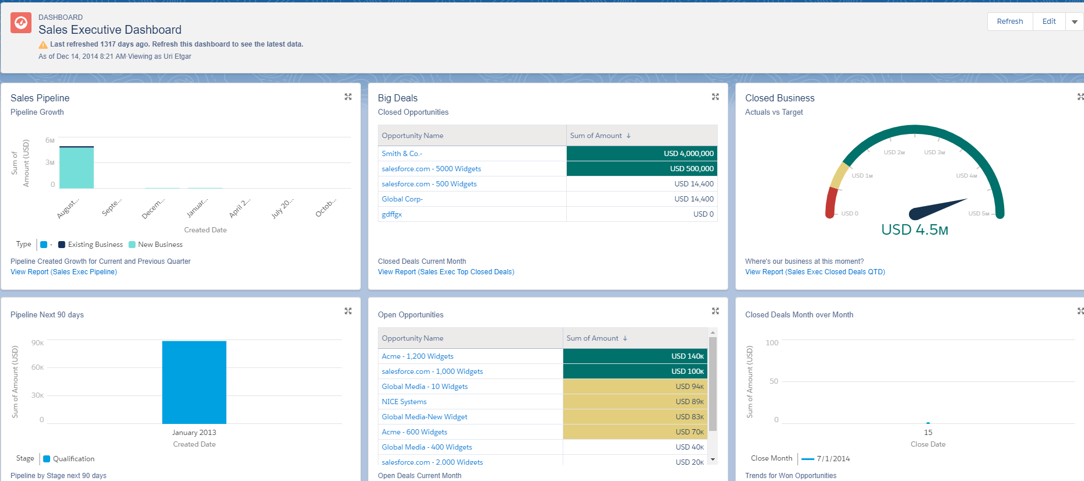1084x481 pixels.
Task: Expand the Big Deals component
Action: (715, 97)
